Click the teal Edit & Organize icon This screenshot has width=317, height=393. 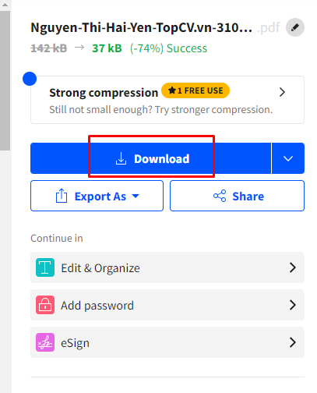(45, 267)
